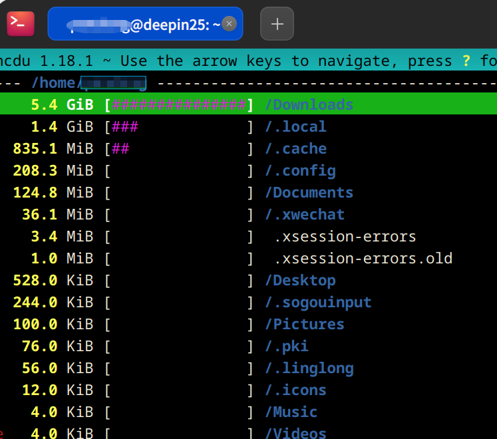
Task: Select the /.cache directory entry
Action: 295,148
